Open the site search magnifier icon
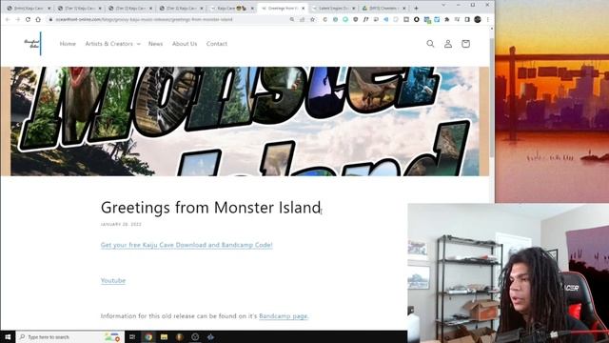 pyautogui.click(x=430, y=44)
